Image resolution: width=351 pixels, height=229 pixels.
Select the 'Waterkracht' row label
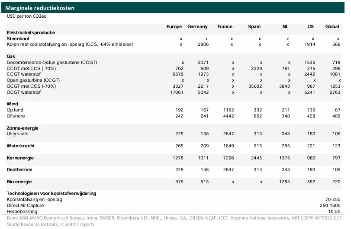pos(21,146)
